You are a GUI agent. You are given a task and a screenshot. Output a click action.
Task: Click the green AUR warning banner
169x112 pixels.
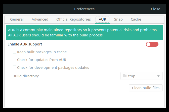pyautogui.click(x=84, y=32)
